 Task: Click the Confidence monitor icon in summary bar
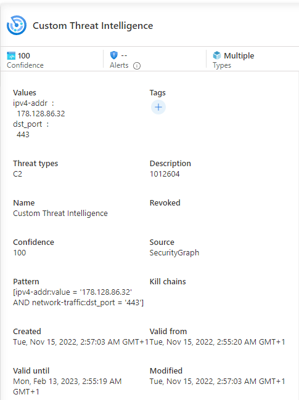[11, 55]
